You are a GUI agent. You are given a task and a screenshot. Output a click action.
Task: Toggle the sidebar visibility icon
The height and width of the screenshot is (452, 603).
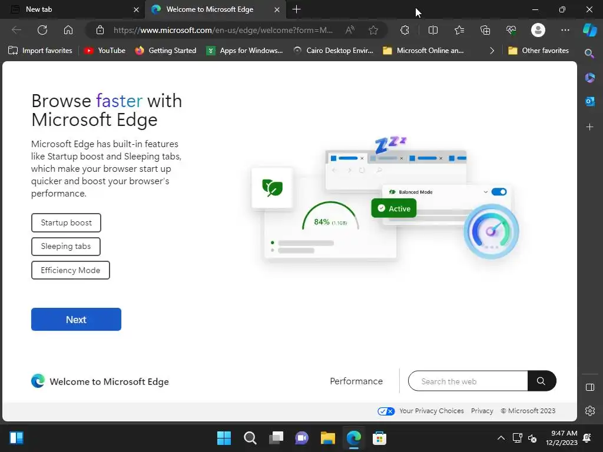pyautogui.click(x=589, y=387)
